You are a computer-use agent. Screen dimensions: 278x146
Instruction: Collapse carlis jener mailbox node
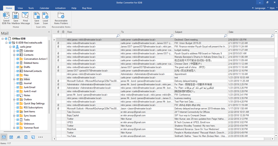10,47
